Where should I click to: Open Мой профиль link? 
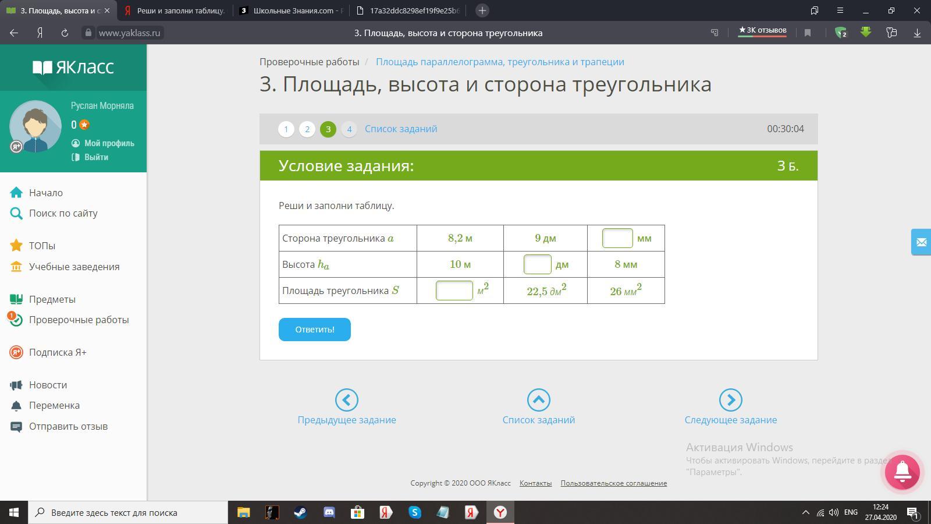coord(109,143)
